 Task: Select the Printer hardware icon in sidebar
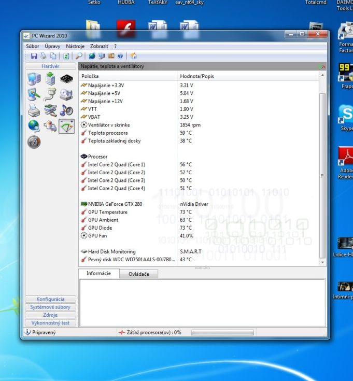(x=34, y=110)
